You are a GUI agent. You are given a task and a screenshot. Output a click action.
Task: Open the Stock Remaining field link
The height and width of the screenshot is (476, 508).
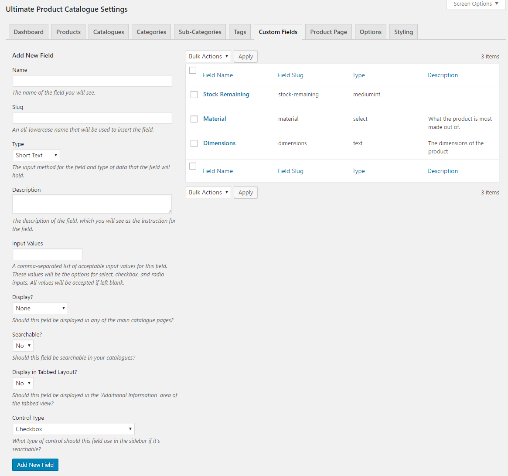(x=226, y=94)
